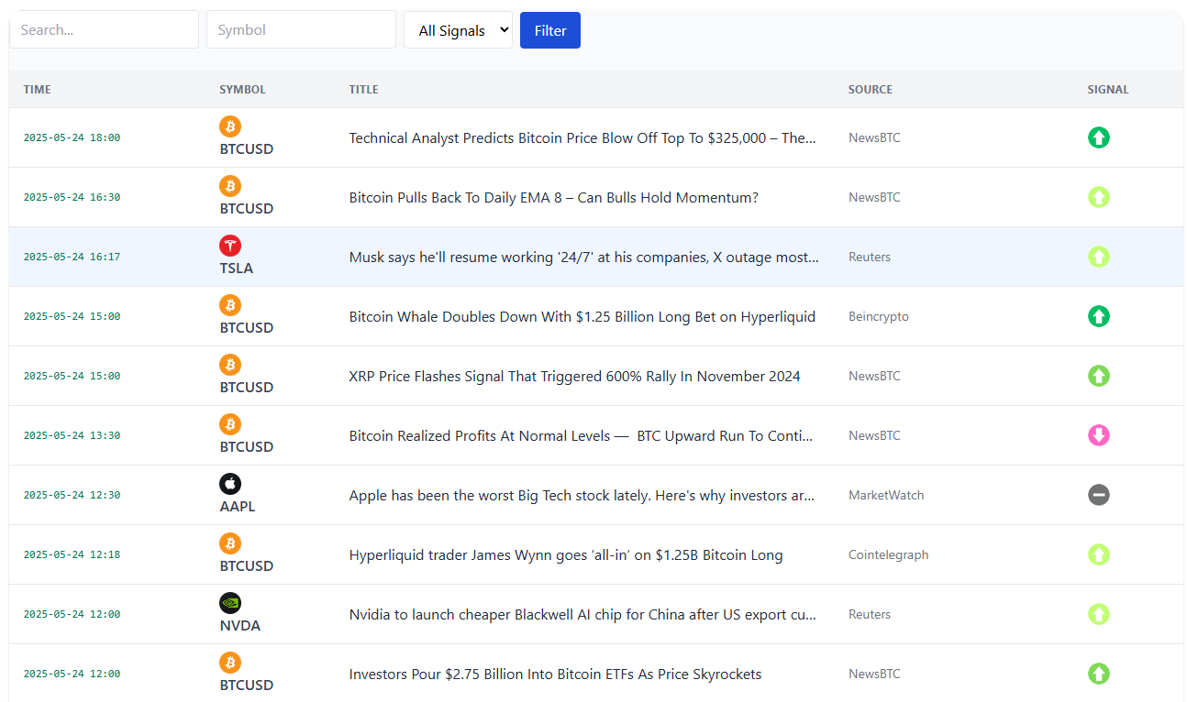The image size is (1187, 702).
Task: Open 'Investors Pour $2.75 Billion Into Bitcoin ETFs' article
Action: 556,674
